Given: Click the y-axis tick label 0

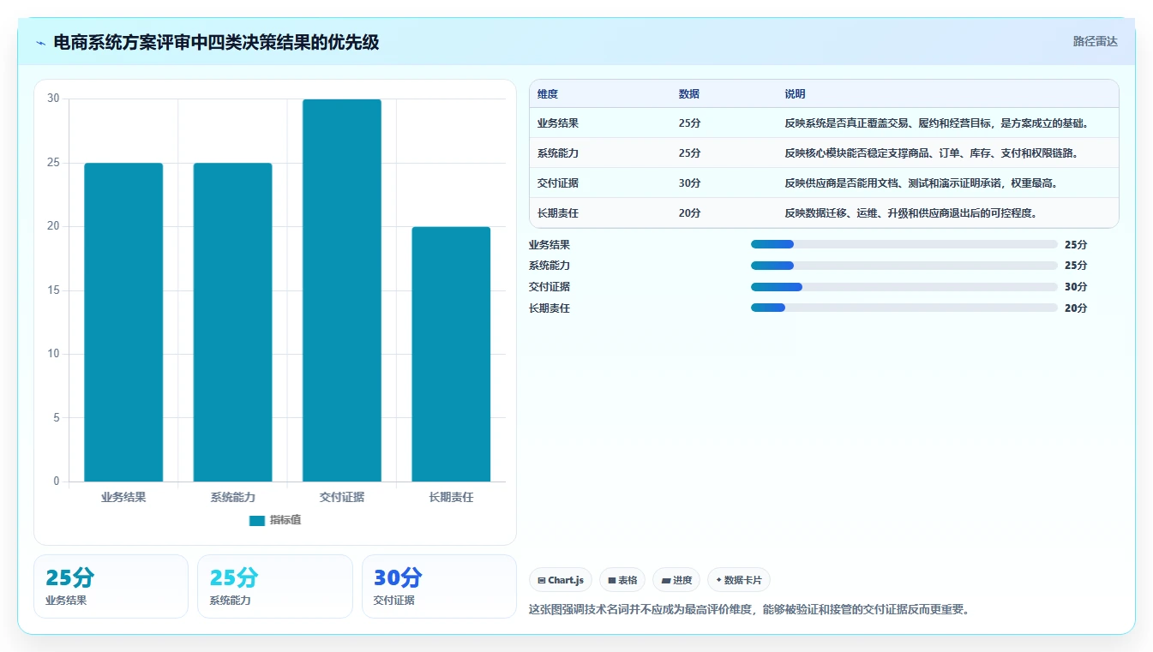Looking at the screenshot, I should point(57,482).
